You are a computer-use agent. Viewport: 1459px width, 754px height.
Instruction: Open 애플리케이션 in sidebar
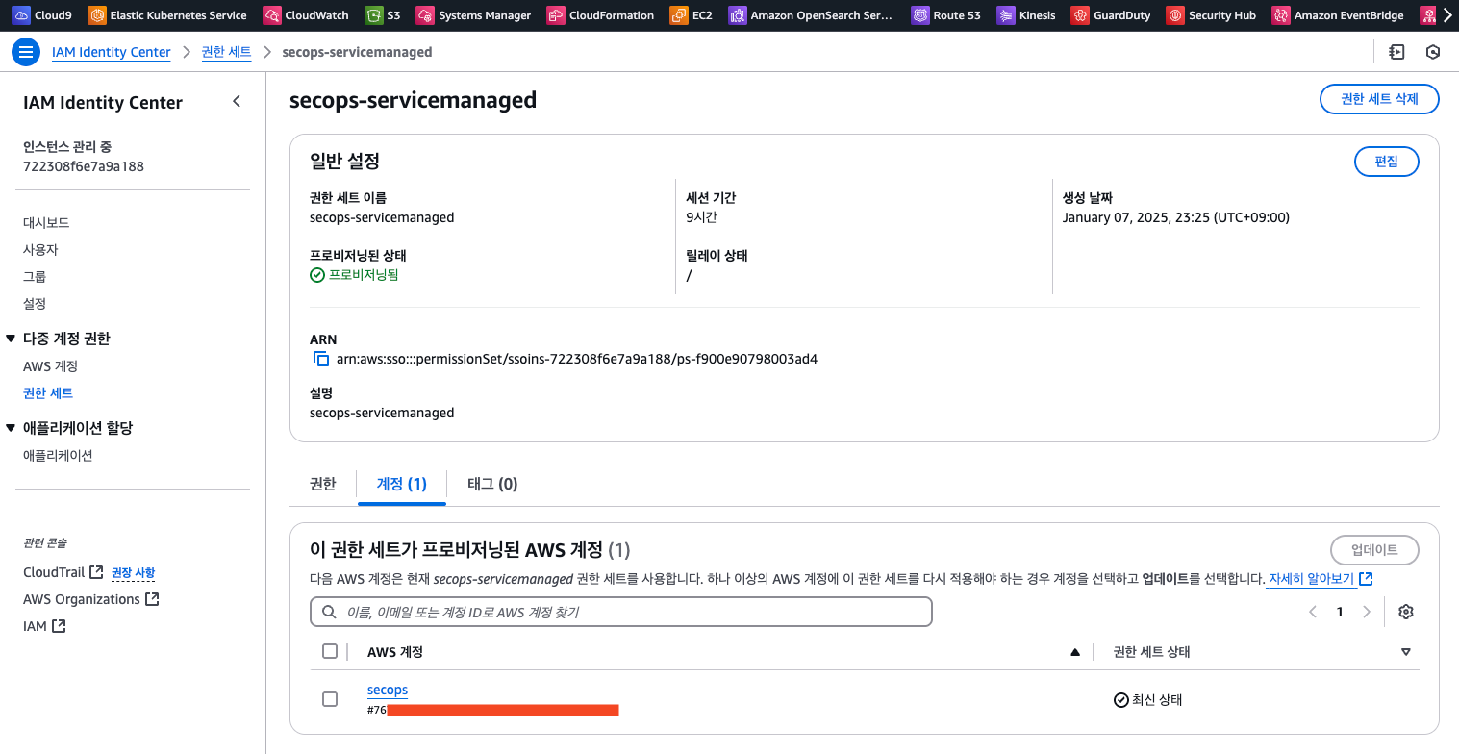(58, 456)
